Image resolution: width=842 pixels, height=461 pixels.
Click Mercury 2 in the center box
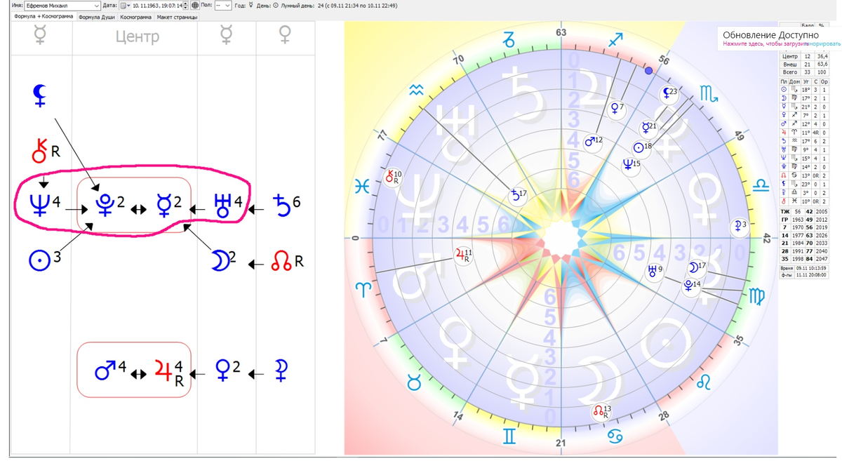[168, 206]
